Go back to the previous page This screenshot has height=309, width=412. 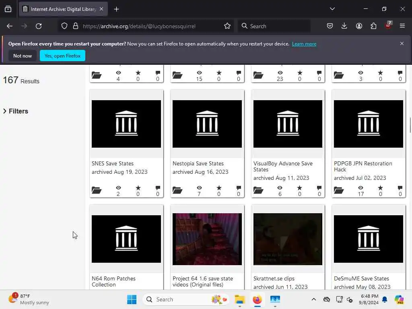point(10,26)
